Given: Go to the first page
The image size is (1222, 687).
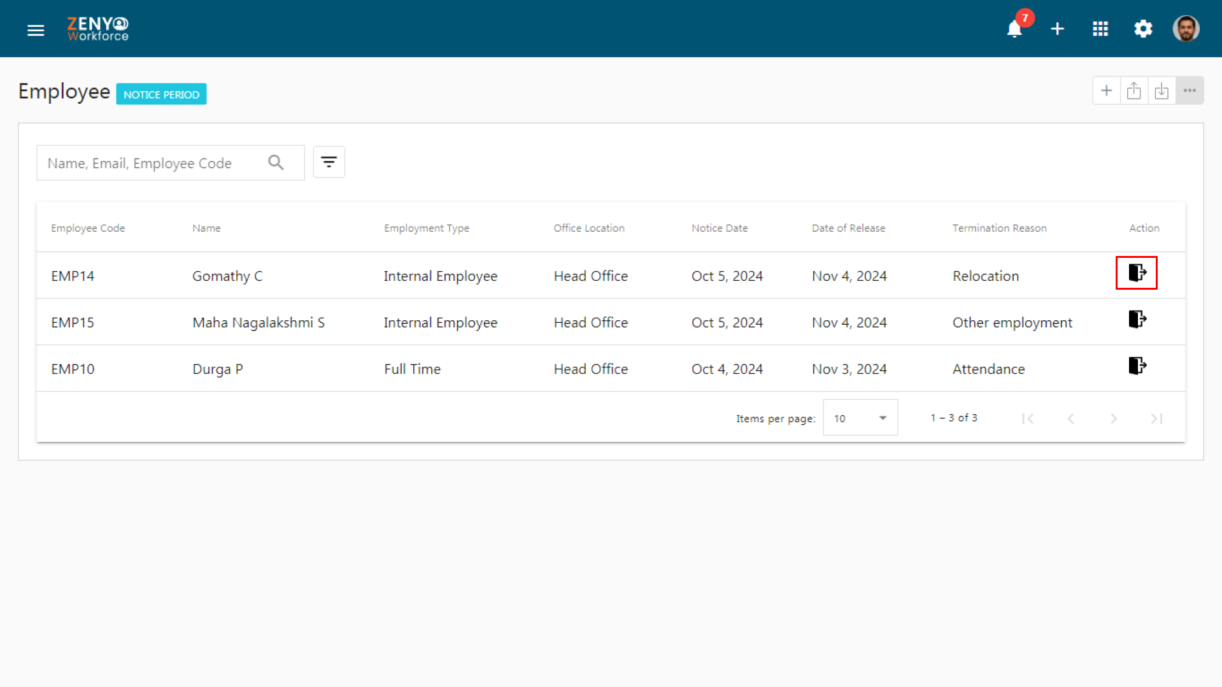Looking at the screenshot, I should click(x=1027, y=418).
